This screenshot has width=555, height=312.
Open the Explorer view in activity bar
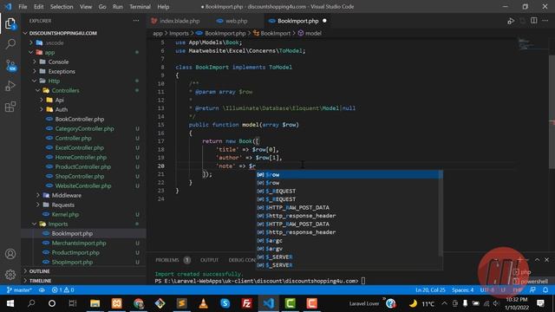(10, 24)
